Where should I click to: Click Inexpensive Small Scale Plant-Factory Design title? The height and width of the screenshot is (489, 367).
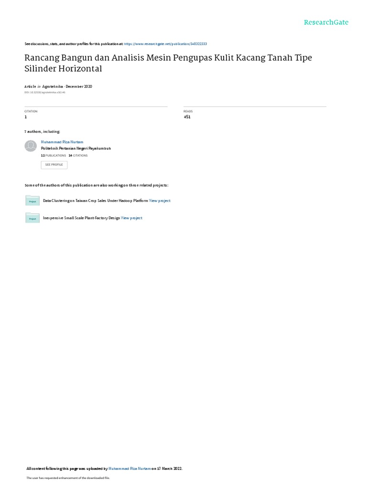pyautogui.click(x=81, y=218)
